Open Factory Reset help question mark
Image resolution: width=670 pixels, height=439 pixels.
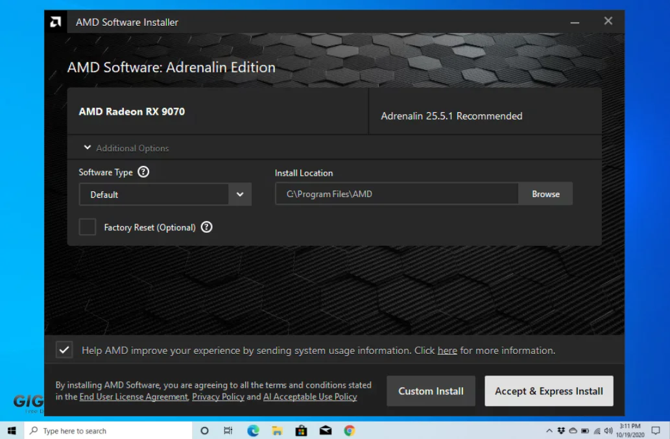[206, 227]
